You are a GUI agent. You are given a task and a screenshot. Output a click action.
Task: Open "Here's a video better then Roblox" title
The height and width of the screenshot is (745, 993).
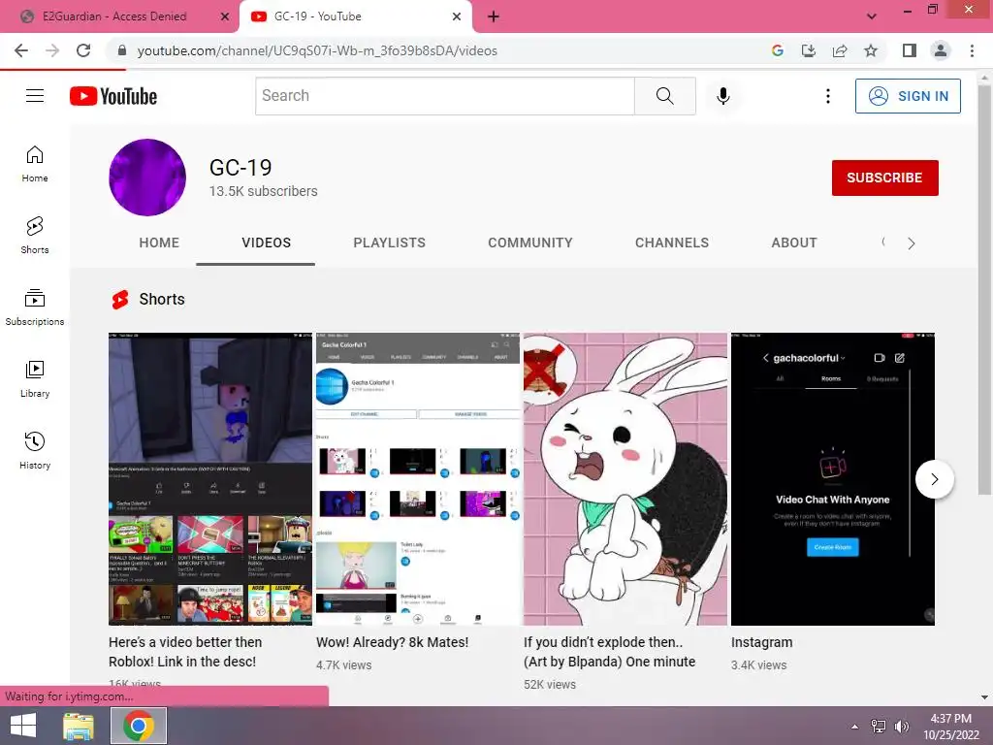(184, 651)
